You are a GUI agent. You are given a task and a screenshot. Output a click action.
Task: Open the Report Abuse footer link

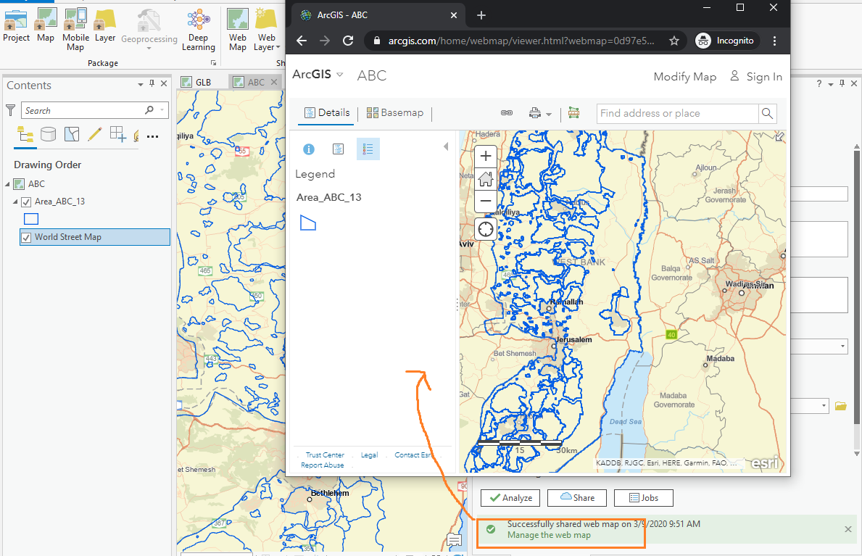(322, 465)
